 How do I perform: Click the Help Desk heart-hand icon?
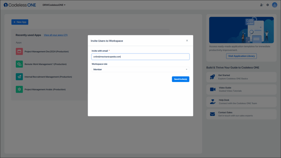click(213, 101)
